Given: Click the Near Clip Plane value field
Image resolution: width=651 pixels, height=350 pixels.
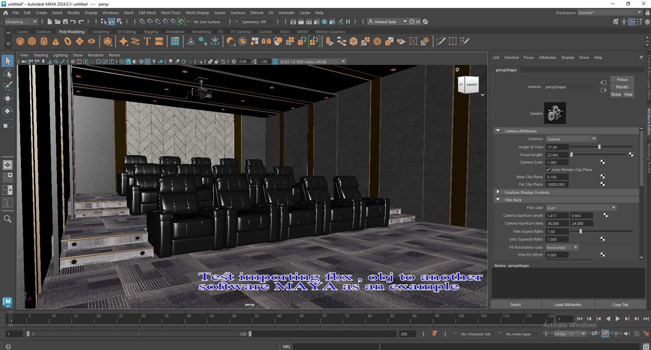Looking at the screenshot, I should click(x=557, y=177).
